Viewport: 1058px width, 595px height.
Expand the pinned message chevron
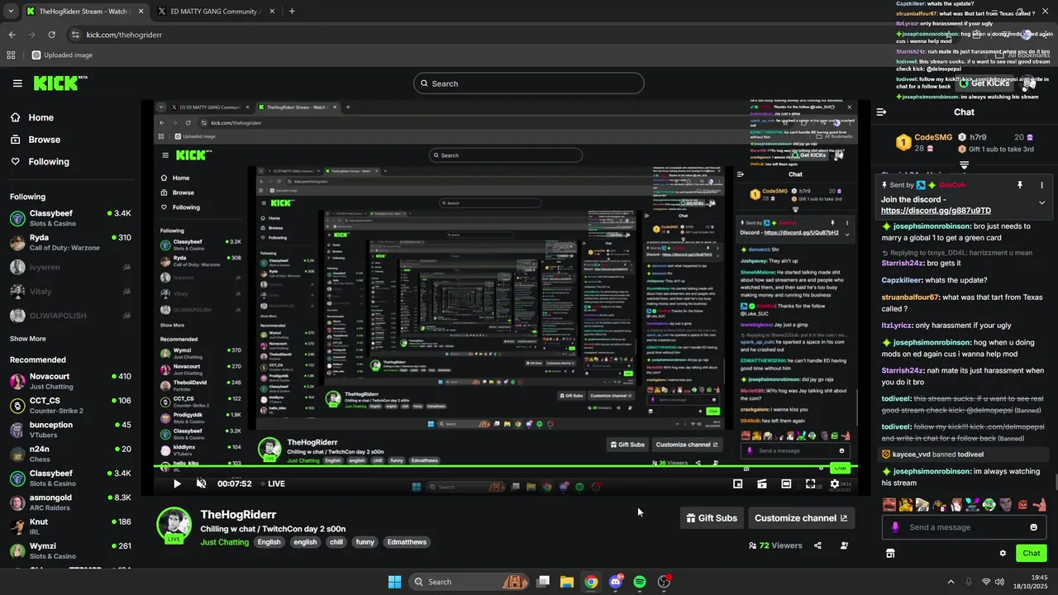[x=1041, y=202]
